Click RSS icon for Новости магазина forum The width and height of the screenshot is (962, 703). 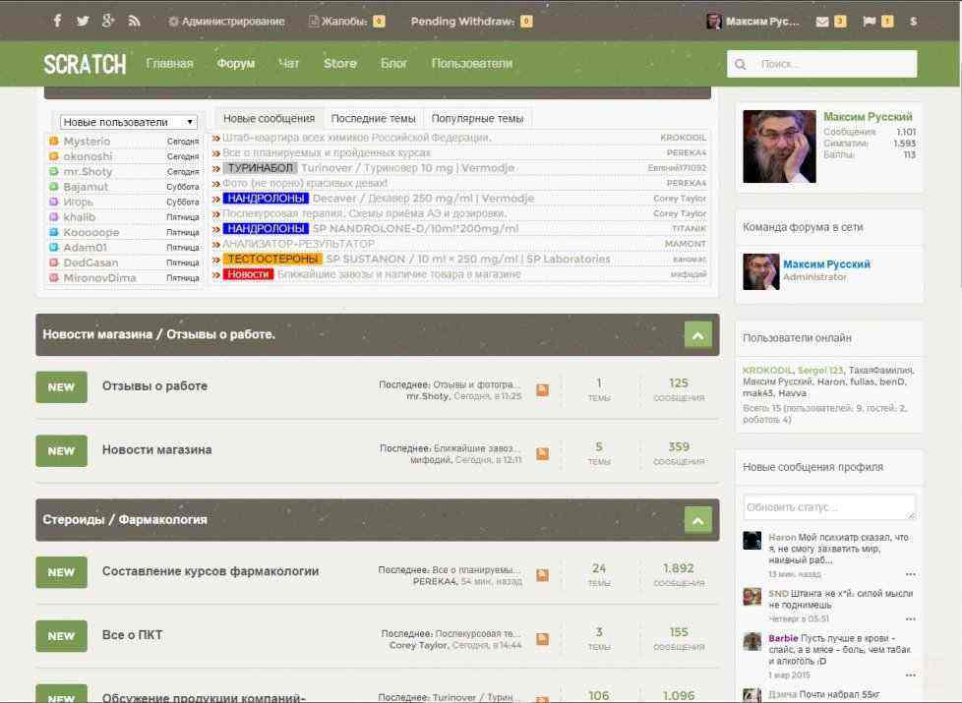[542, 453]
